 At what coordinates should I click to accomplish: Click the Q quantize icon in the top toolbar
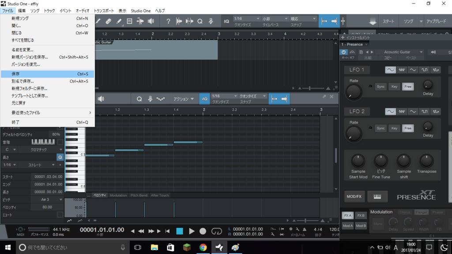tap(200, 21)
